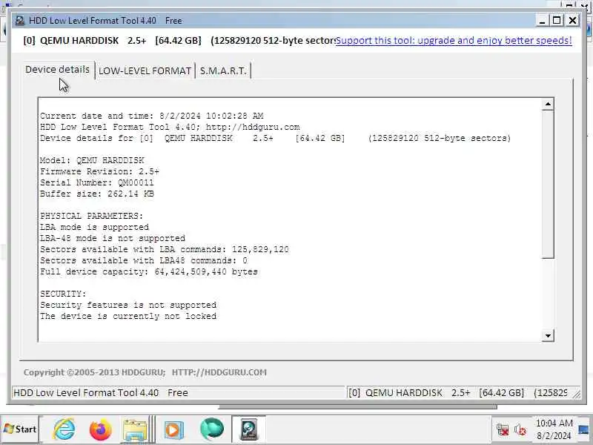Open Firefox from the taskbar
The width and height of the screenshot is (593, 445).
point(100,429)
